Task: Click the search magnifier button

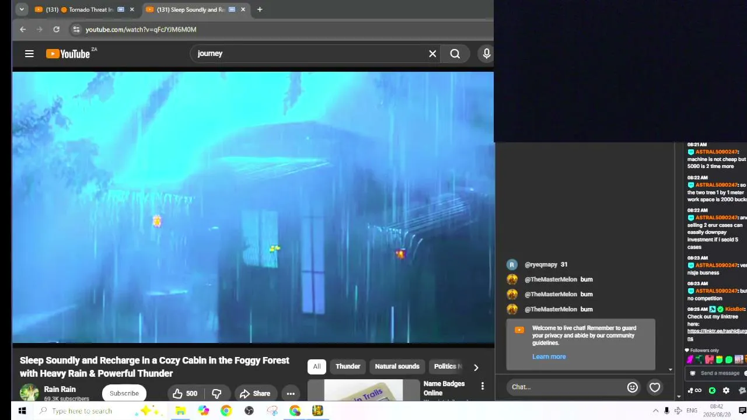Action: pyautogui.click(x=455, y=54)
